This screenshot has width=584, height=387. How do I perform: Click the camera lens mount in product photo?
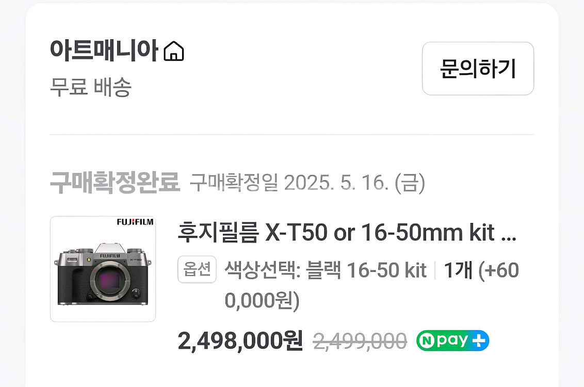107,281
